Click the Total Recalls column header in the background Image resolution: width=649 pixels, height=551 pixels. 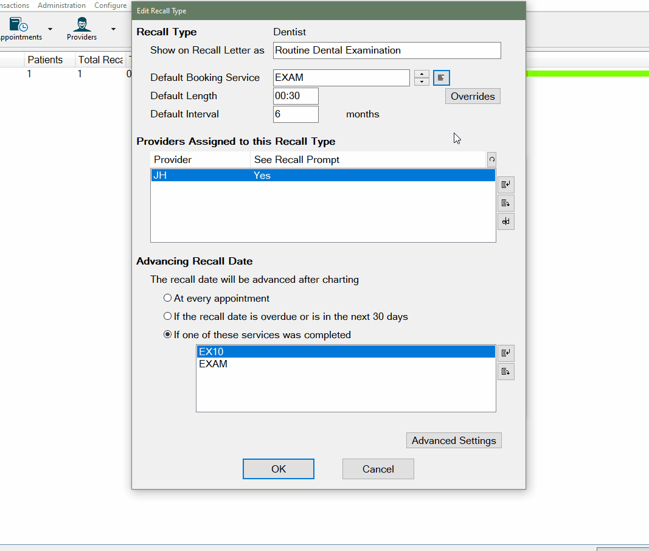[x=102, y=60]
